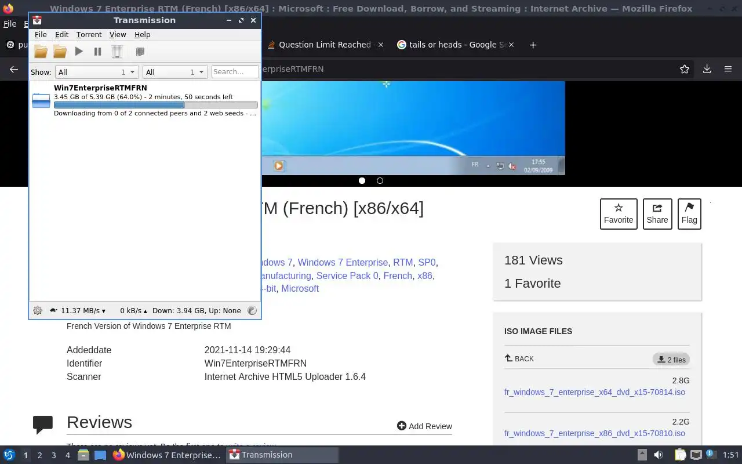Viewport: 742px width, 464px height.
Task: Click the folder icon of Win7EnterpriseRTMFRN torrent
Action: [41, 100]
